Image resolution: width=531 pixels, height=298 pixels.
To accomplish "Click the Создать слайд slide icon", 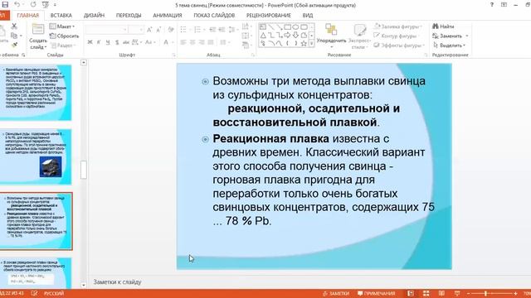I will [x=38, y=30].
